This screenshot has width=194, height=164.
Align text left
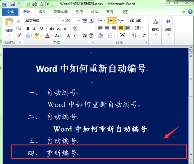click(100, 28)
